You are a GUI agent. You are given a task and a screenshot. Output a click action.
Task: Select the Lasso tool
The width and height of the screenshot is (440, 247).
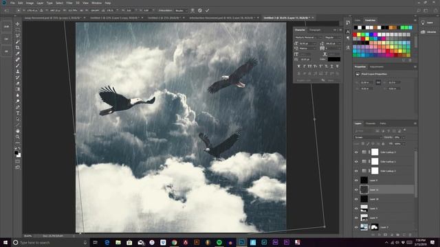(x=18, y=36)
